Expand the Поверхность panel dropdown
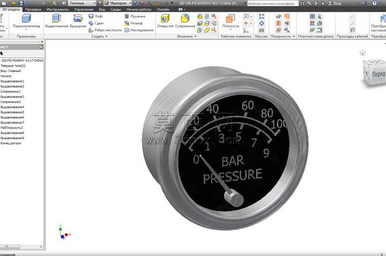The height and width of the screenshot is (256, 386). (x=282, y=36)
